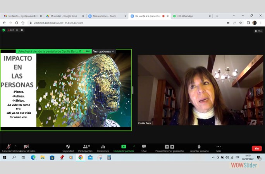Open the Chat bubble icon
This screenshot has height=174, width=265.
(x=144, y=146)
